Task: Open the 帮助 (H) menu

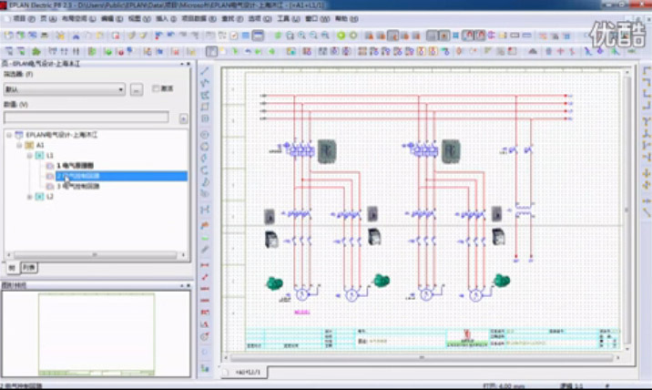Action: pyautogui.click(x=346, y=19)
